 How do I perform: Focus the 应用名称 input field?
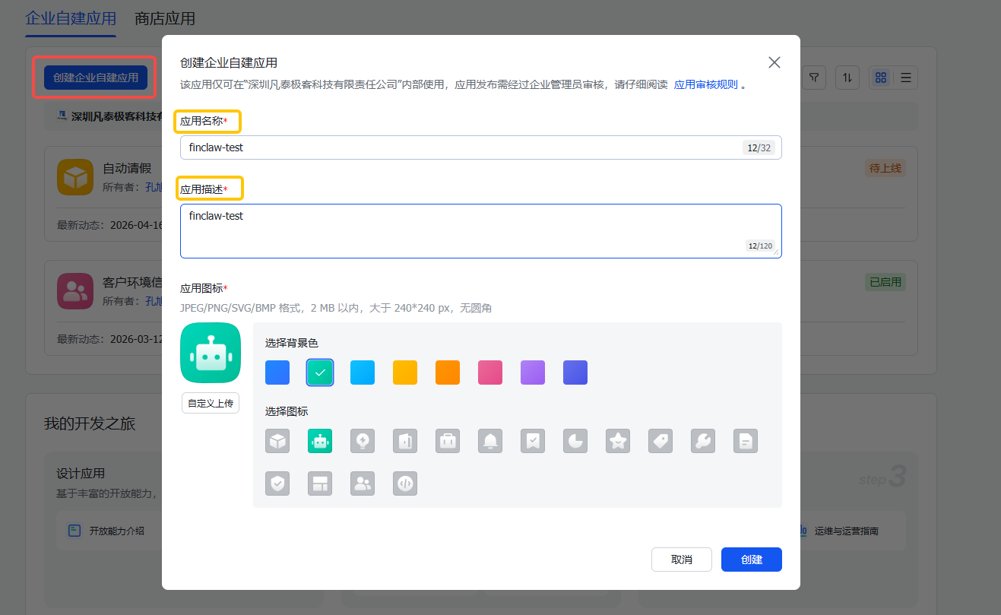[x=480, y=147]
